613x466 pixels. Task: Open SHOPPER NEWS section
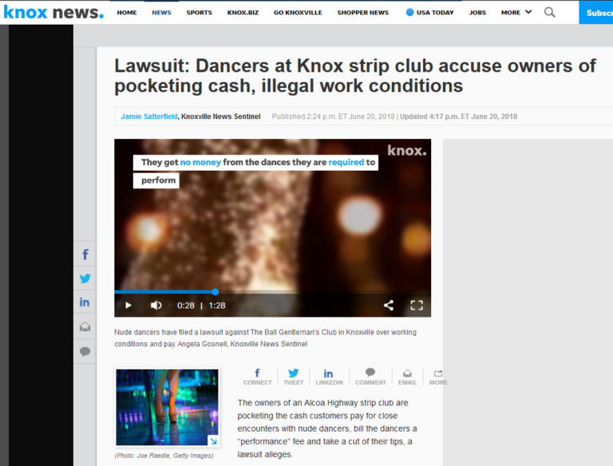363,13
